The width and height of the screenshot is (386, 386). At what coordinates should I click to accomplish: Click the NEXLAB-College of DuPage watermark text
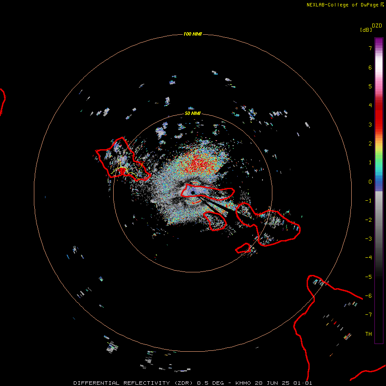click(345, 5)
